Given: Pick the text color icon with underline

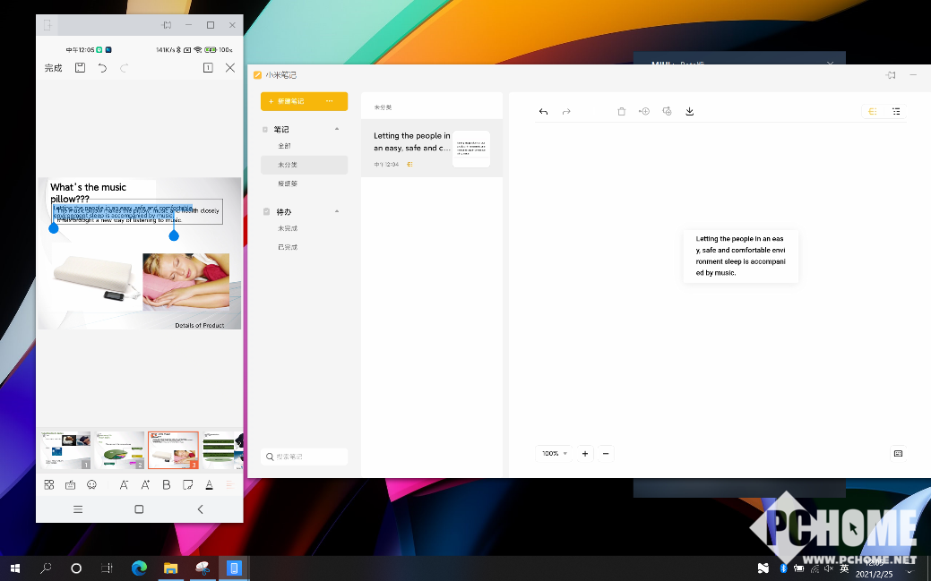Looking at the screenshot, I should 209,484.
